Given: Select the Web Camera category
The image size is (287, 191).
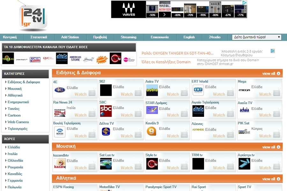Looking at the screenshot, I should (x=18, y=122).
